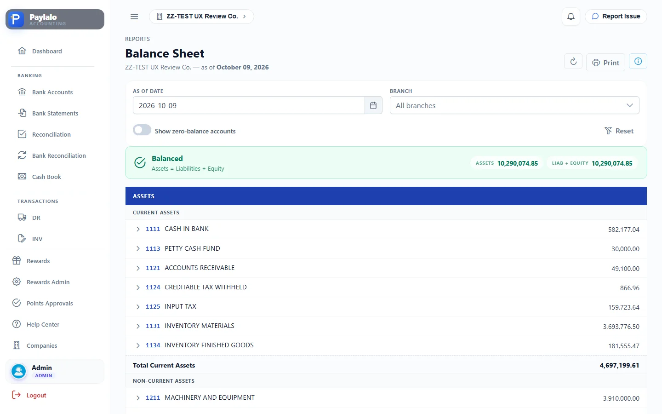This screenshot has height=414, width=662.
Task: Refresh the balance sheet report
Action: [573, 62]
